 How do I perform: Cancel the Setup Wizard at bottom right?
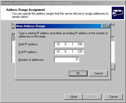[113, 97]
